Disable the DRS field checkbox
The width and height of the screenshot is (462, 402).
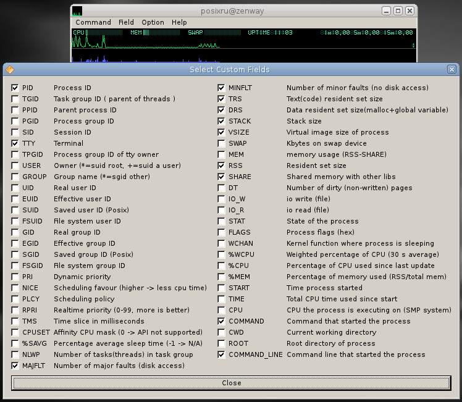[221, 110]
